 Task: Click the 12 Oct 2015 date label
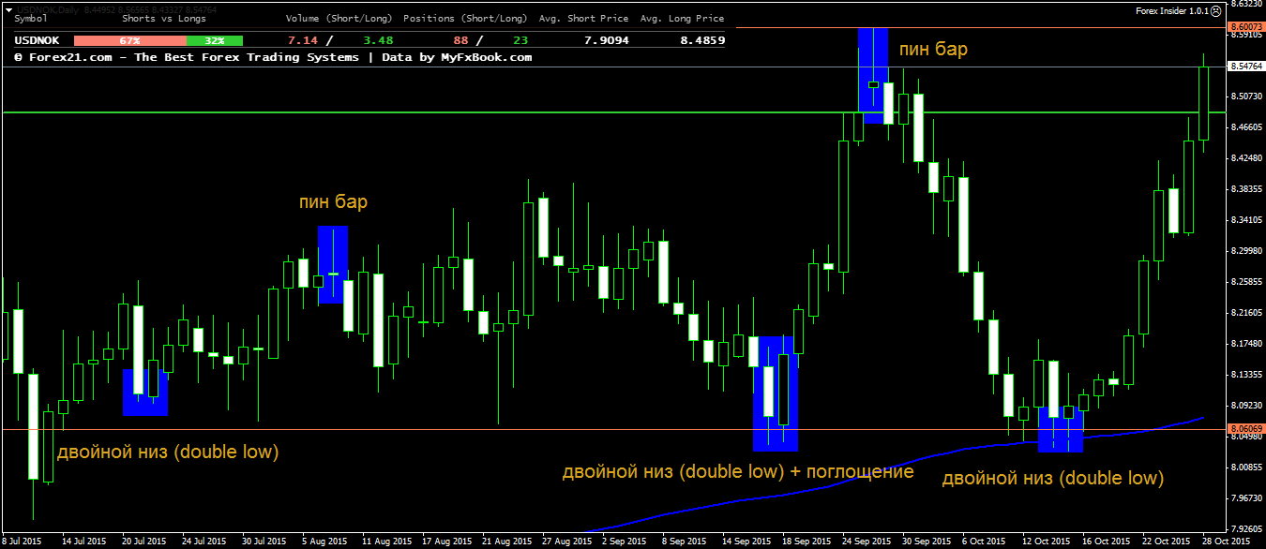pyautogui.click(x=1045, y=542)
